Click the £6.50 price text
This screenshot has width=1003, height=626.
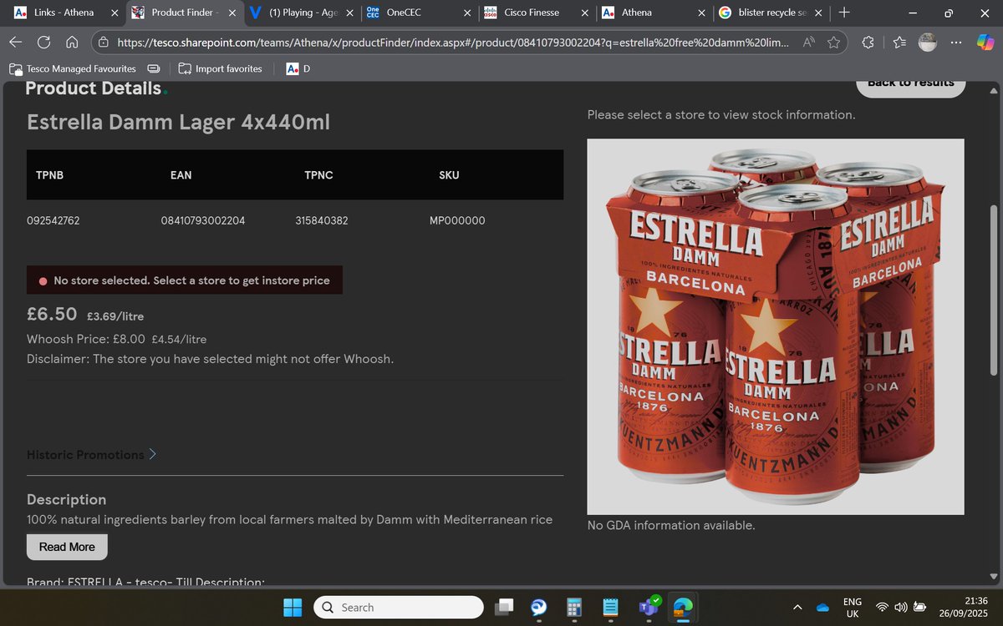click(53, 315)
